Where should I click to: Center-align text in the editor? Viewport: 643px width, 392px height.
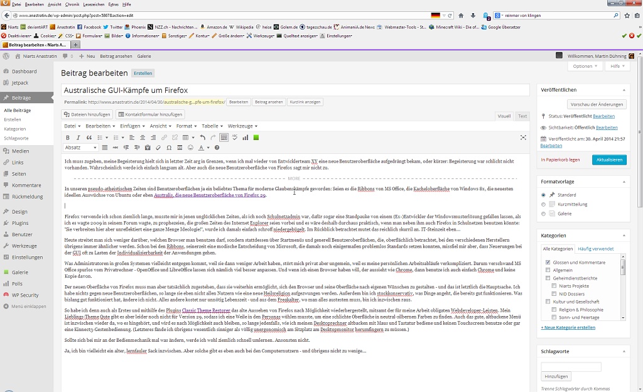pos(143,138)
